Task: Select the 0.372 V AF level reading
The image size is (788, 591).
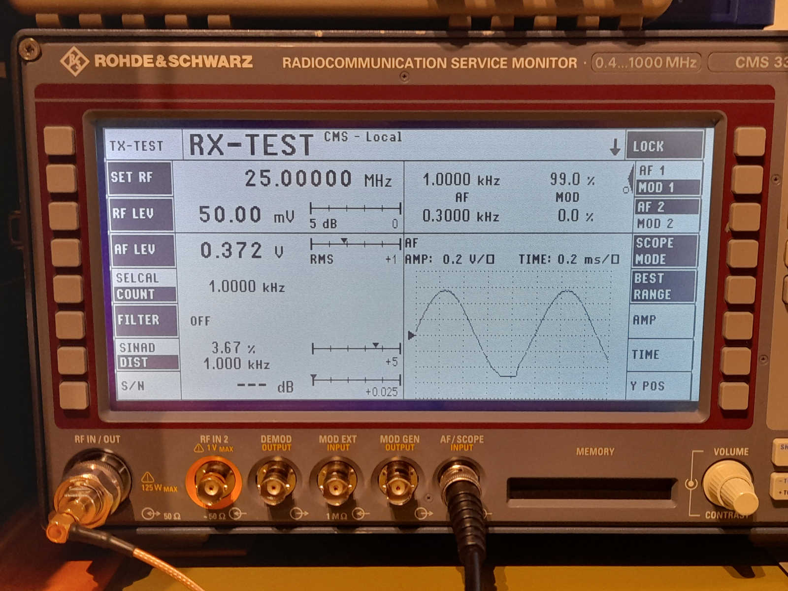Action: click(242, 251)
